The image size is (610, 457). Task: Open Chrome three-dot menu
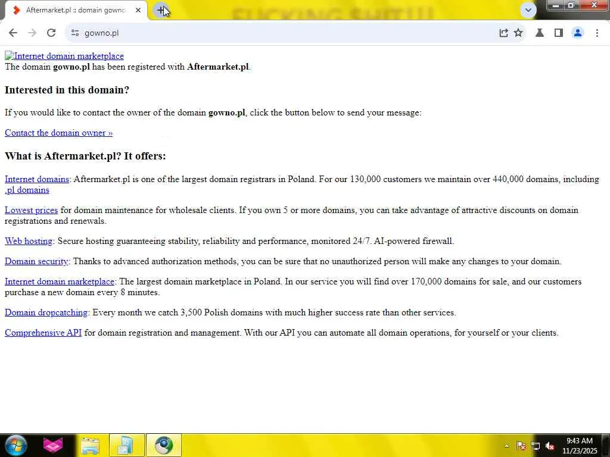click(x=597, y=33)
